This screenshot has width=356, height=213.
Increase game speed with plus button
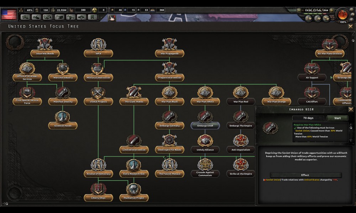pos(332,10)
